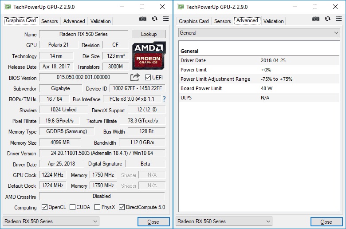Click AMD CrossFire field showing Disabled
Viewport: 346px width, 229px height.
pyautogui.click(x=102, y=196)
